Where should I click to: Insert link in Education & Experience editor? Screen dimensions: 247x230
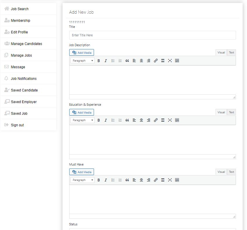point(156,120)
